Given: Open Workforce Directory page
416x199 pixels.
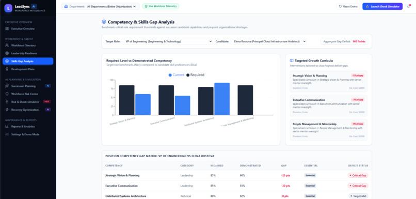Looking at the screenshot, I should pos(28,45).
